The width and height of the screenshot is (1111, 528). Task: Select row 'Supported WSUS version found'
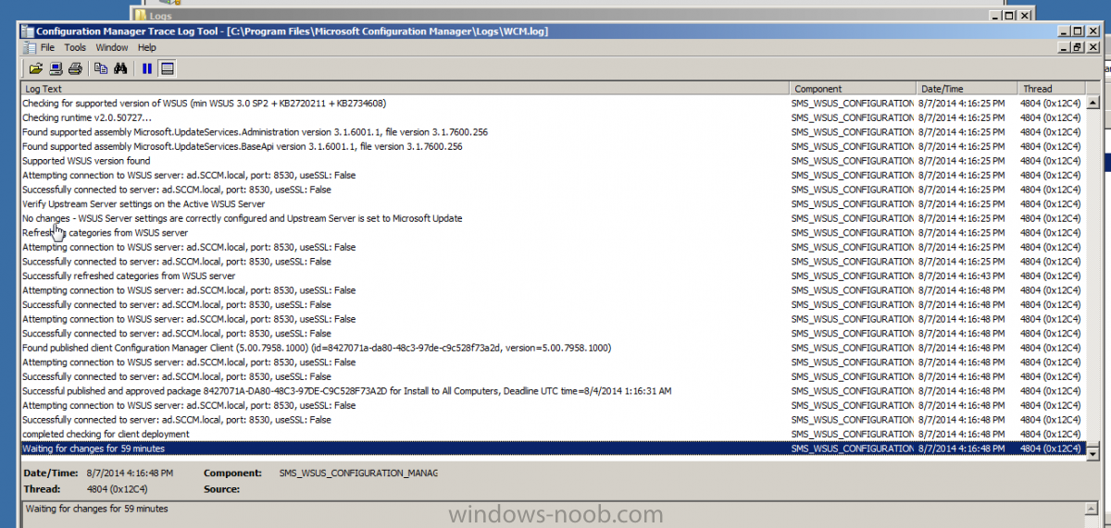(553, 161)
